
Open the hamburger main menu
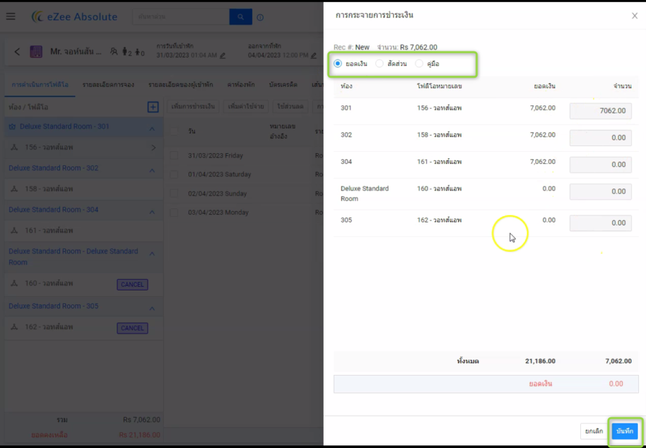pos(11,16)
